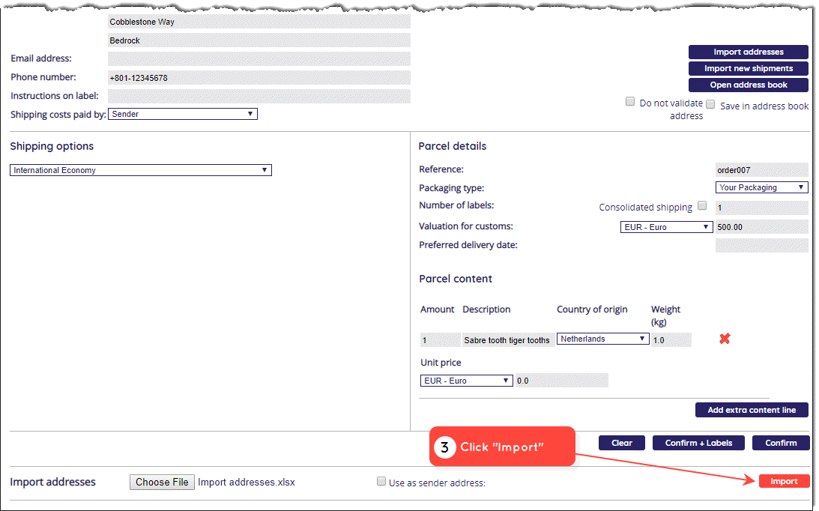This screenshot has width=819, height=511.
Task: Toggle the Consolidated shipping checkbox
Action: click(702, 205)
